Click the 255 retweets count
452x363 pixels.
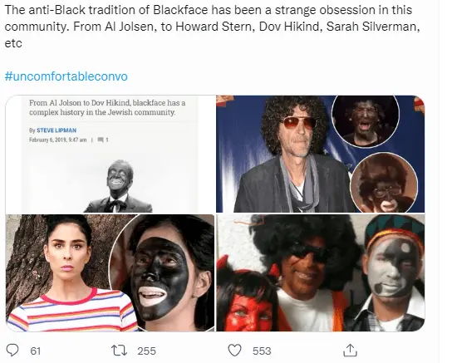pos(146,351)
